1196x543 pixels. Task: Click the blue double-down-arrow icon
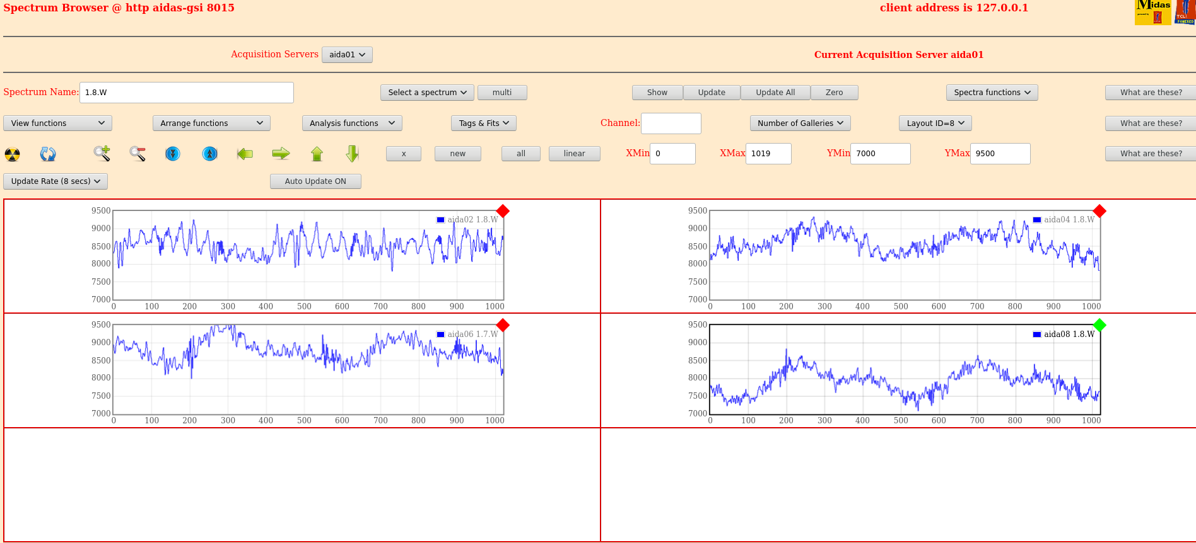pyautogui.click(x=173, y=154)
